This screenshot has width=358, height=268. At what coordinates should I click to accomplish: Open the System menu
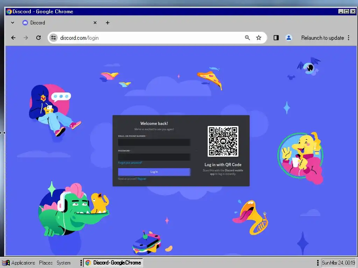(x=64, y=263)
